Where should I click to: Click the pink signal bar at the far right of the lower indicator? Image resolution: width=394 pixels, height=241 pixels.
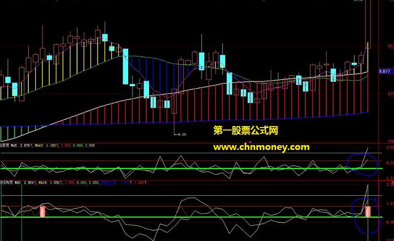[368, 212]
